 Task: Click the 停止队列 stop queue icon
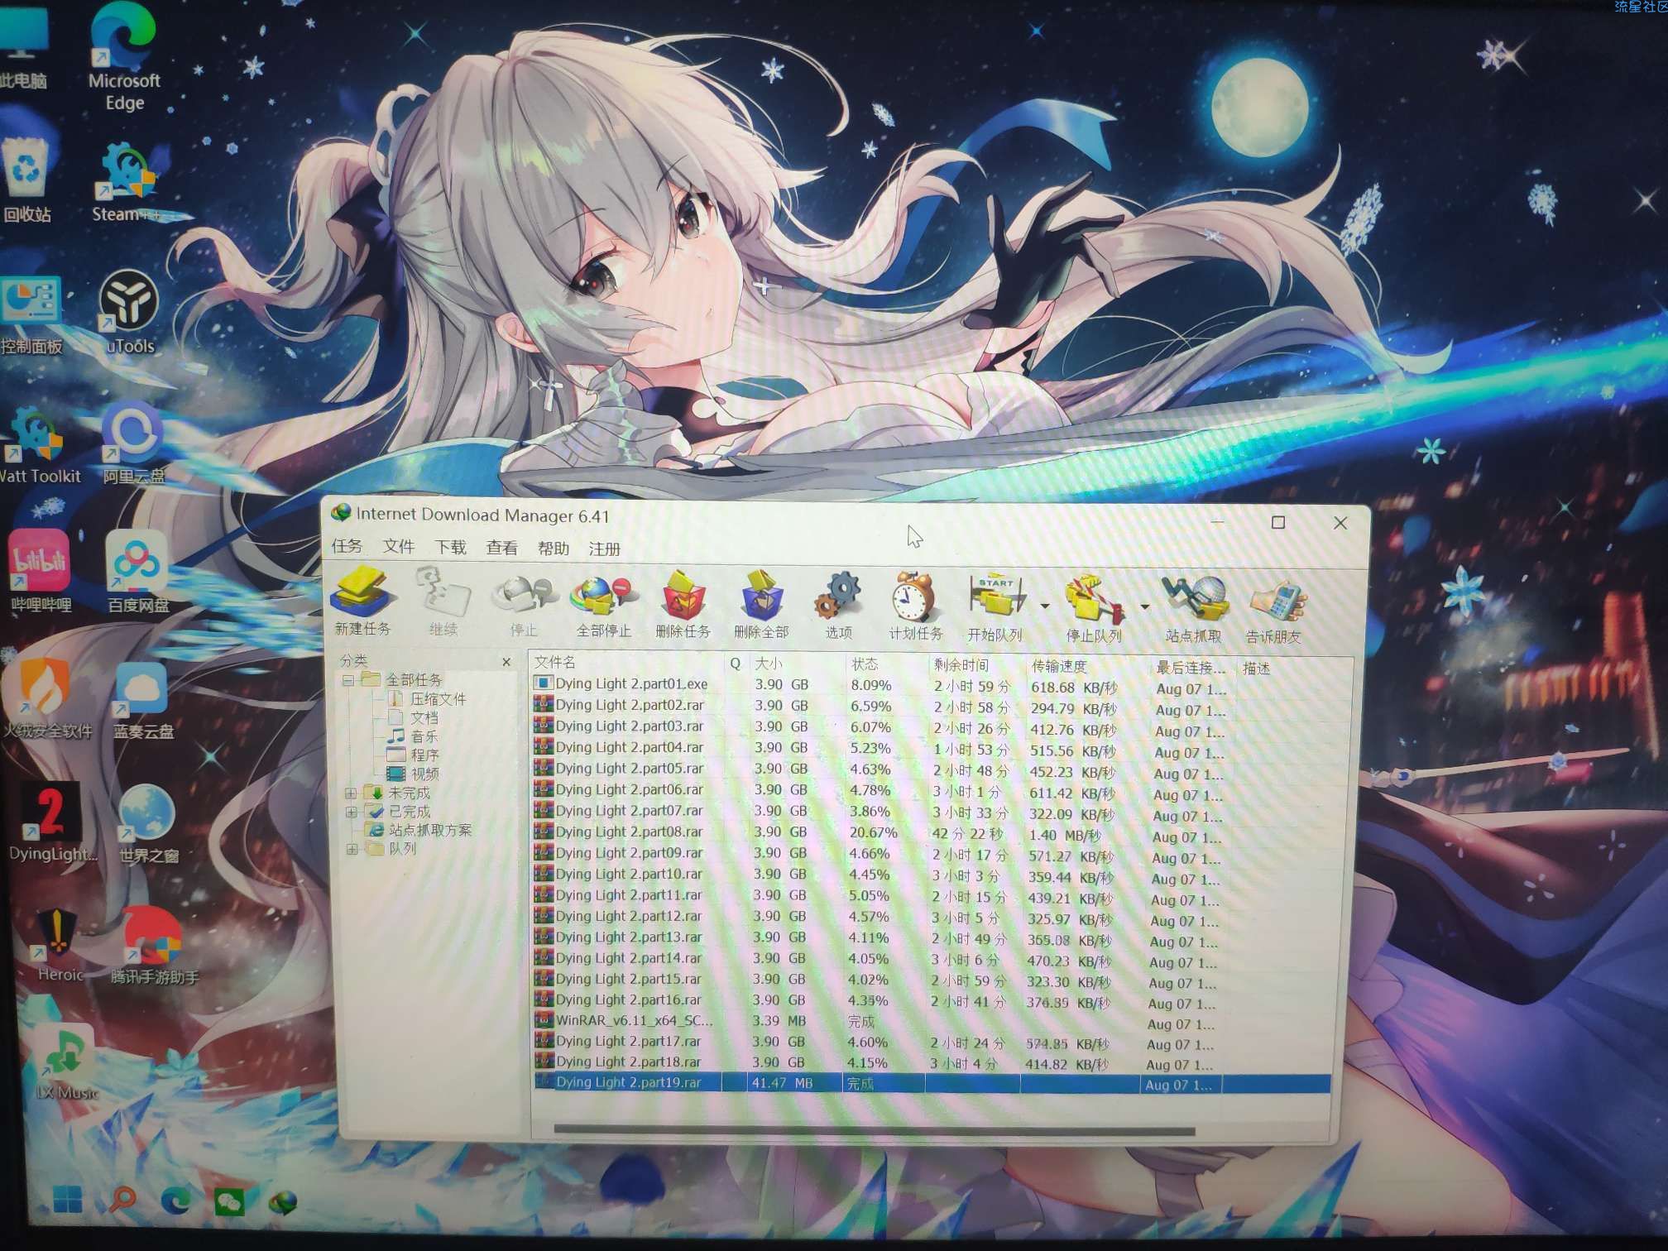point(1094,608)
